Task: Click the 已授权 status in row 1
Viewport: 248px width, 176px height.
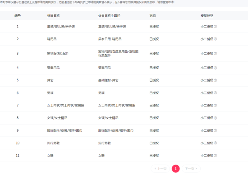Action: pos(154,27)
